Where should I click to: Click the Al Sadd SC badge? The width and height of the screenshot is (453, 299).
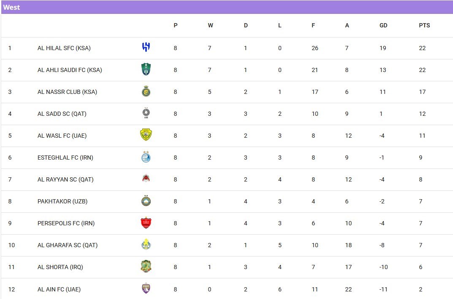[146, 113]
